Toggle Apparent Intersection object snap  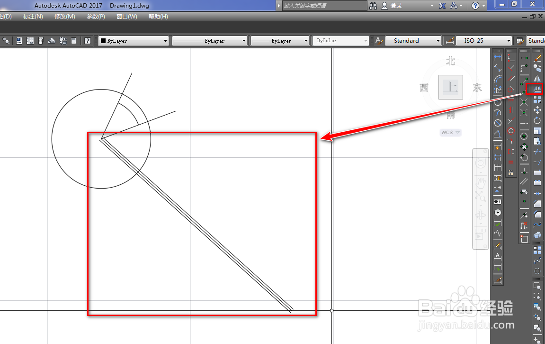[x=524, y=112]
